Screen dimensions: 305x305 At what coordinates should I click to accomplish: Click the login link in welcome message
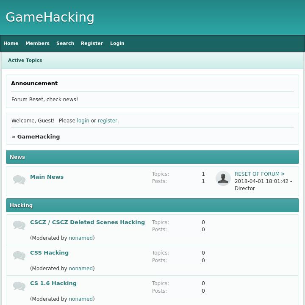coord(83,121)
